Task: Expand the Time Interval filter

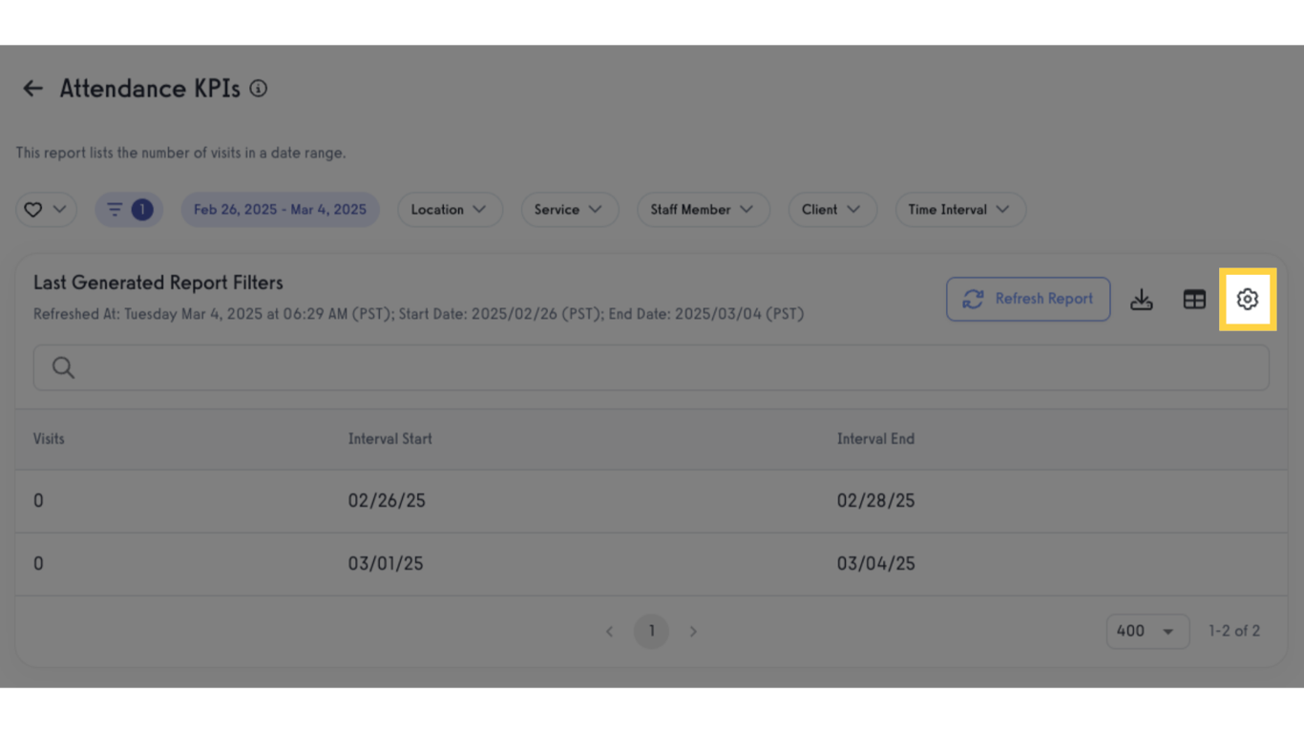Action: (959, 209)
